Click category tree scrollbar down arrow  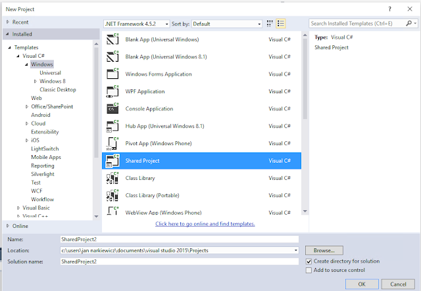click(x=97, y=216)
